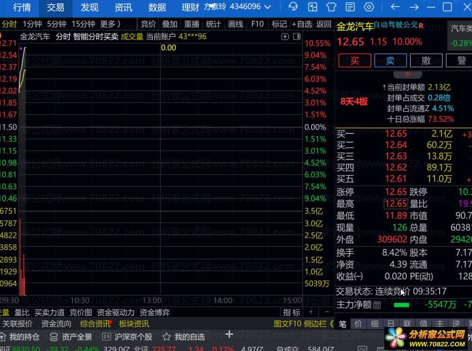Switch to 5分钟 chart
Screen dimensions: 472x351
(x=56, y=24)
